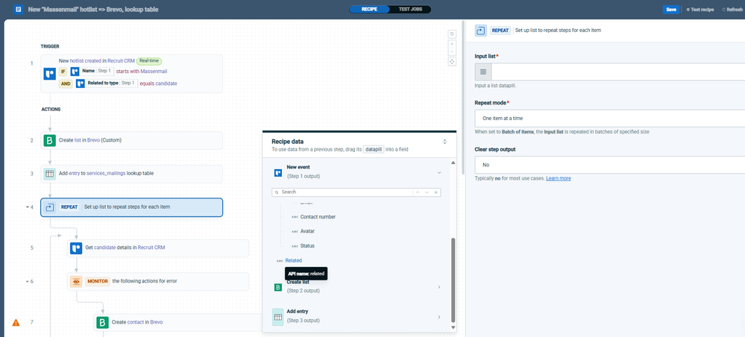Click the lookup table icon on step 3
This screenshot has width=745, height=337.
(50, 173)
